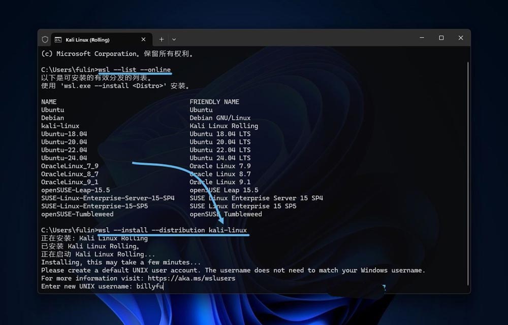Minimize the terminal window
Viewport: 508px width, 325px height.
click(x=422, y=38)
